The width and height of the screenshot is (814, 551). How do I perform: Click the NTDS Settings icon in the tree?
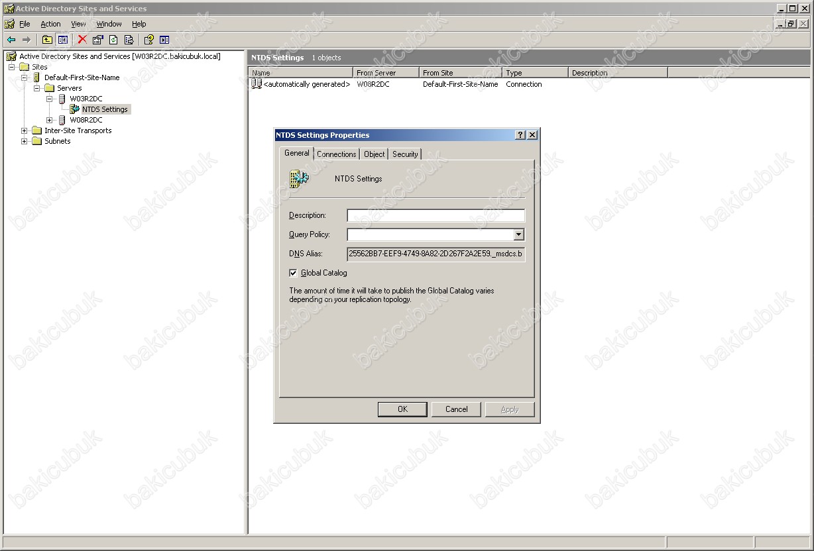(x=75, y=109)
